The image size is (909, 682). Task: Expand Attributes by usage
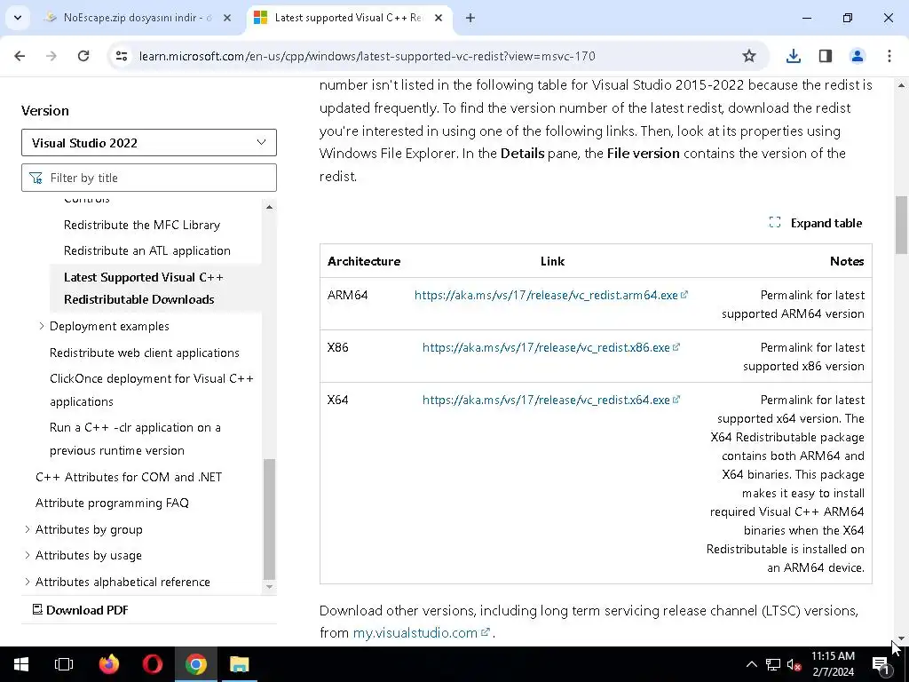click(28, 556)
